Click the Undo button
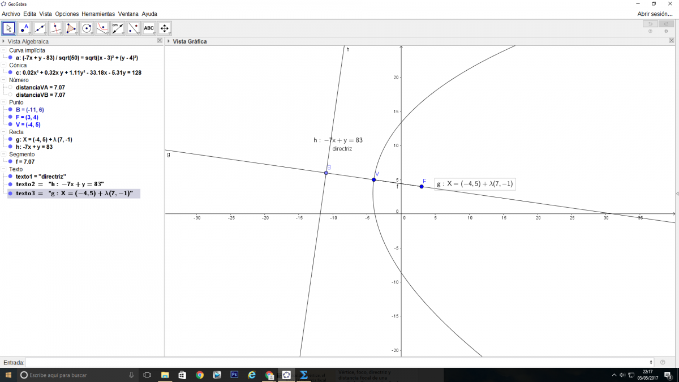The height and width of the screenshot is (382, 679). click(650, 24)
